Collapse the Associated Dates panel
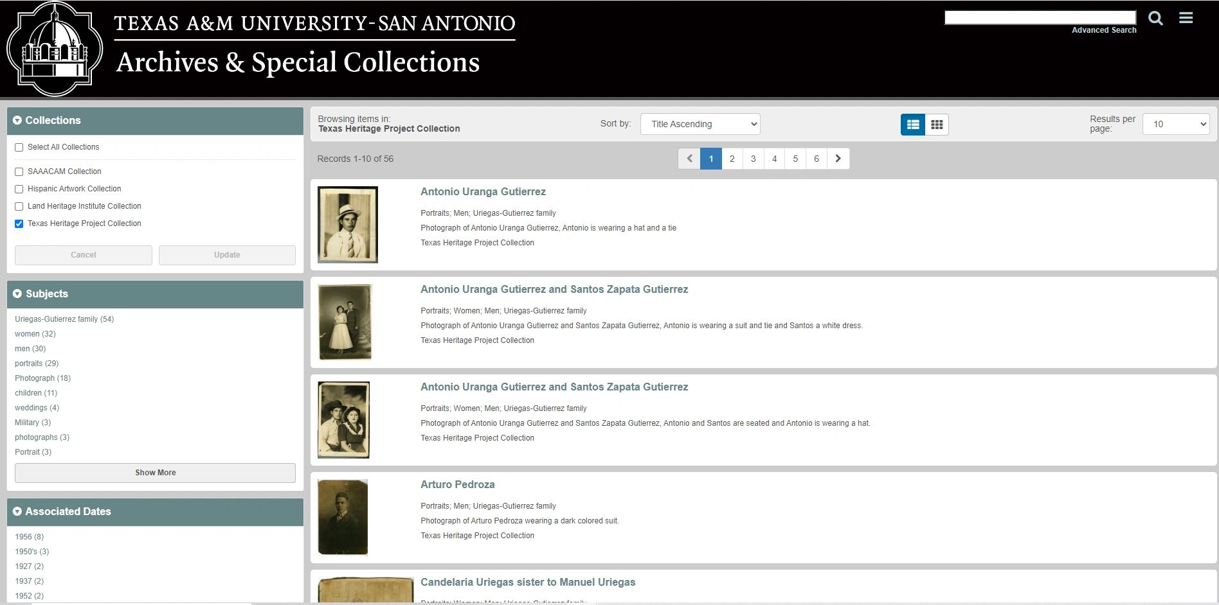 point(17,511)
